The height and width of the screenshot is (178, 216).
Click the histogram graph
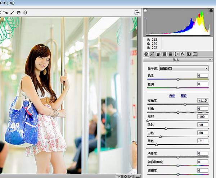coord(178,22)
